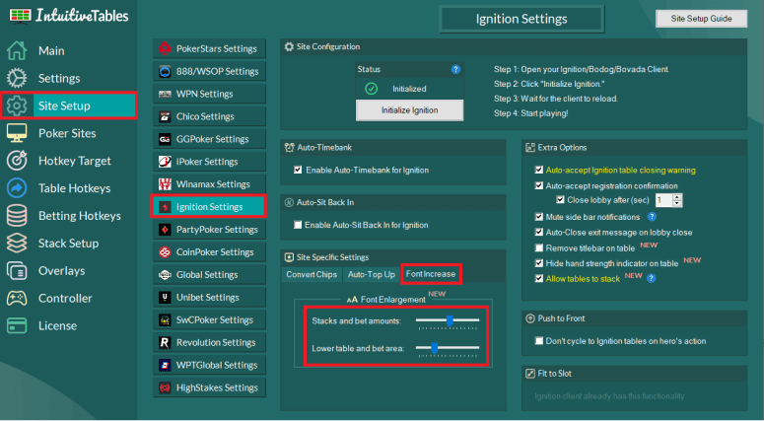
Task: Toggle Allow tables to stack checkbox
Action: point(539,278)
